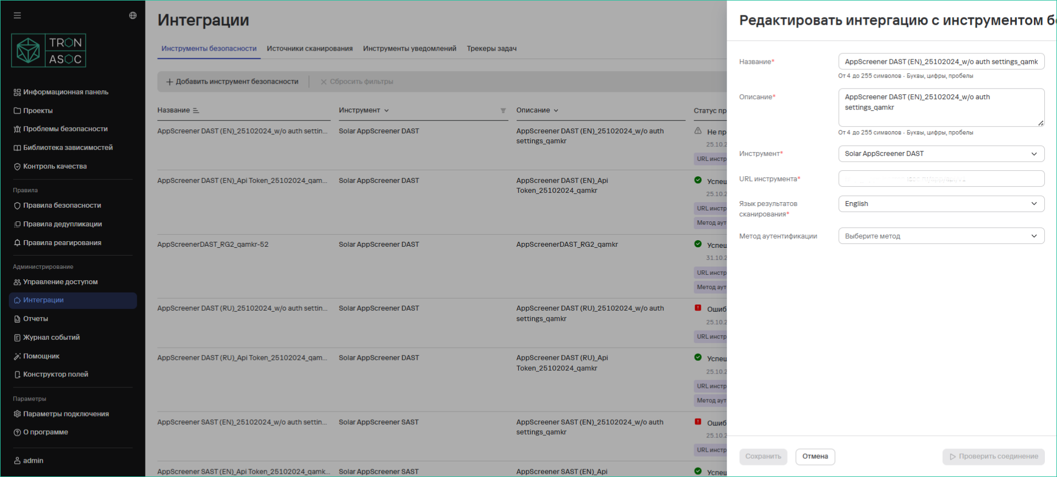Collapse the sidebar with hamburger menu icon
Viewport: 1057px width, 477px height.
(18, 15)
